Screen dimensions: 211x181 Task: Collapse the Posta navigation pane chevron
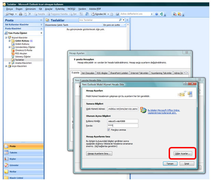41,20
